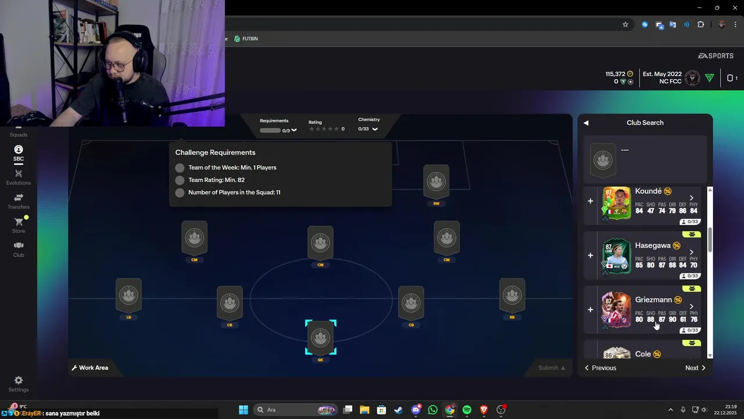Click the green triangle rank icon
This screenshot has height=419, width=744.
coord(709,78)
